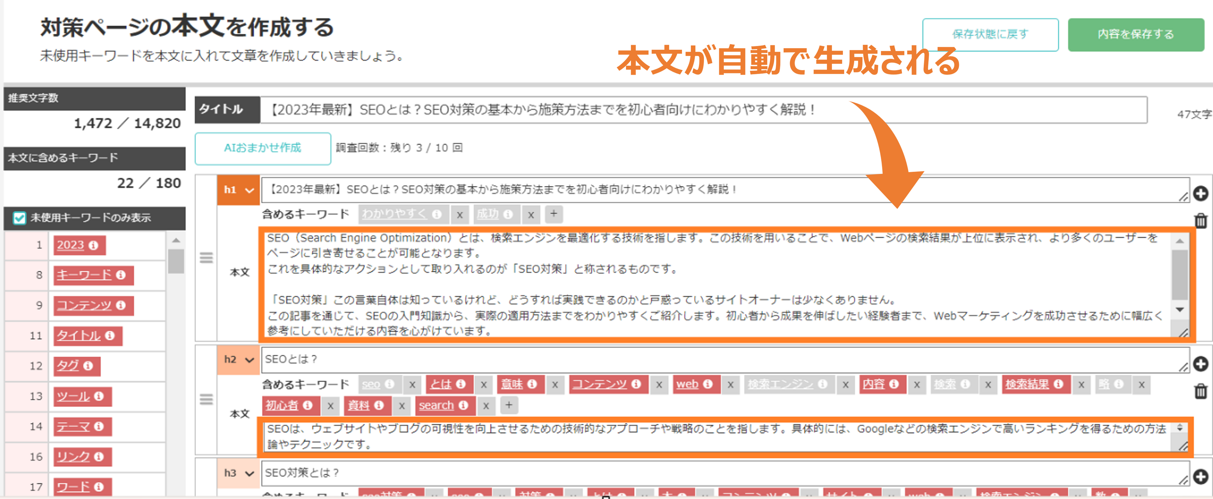
Task: Click the タイトル input field
Action: point(702,110)
